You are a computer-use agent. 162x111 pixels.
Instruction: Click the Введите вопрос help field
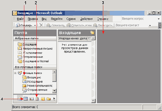139,19
